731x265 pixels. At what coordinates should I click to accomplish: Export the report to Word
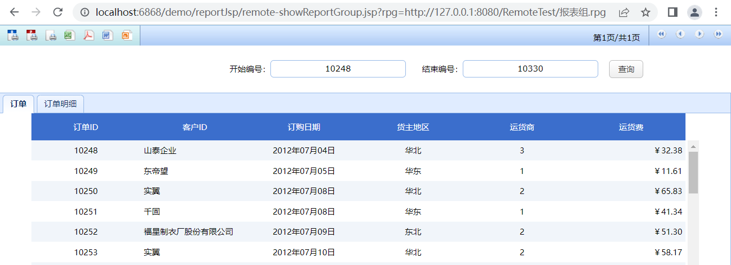107,36
